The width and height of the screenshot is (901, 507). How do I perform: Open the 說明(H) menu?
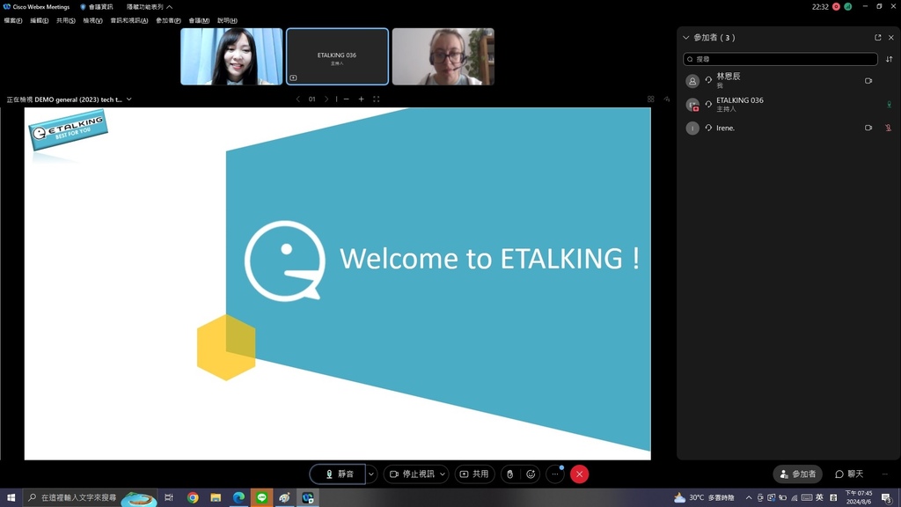(227, 21)
